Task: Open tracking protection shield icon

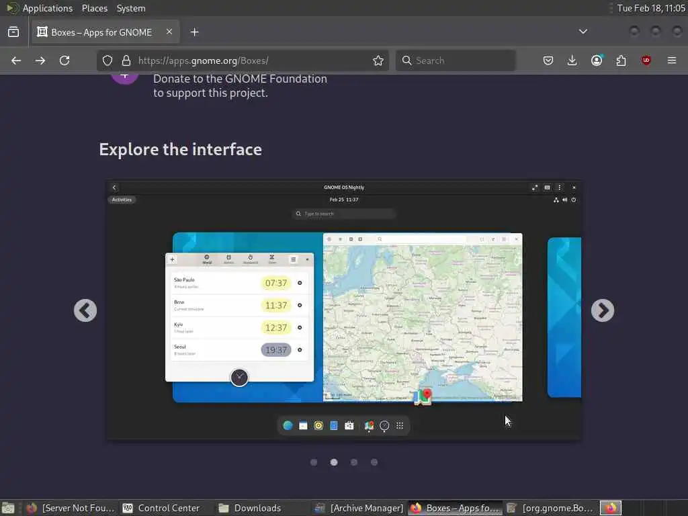Action: [107, 60]
